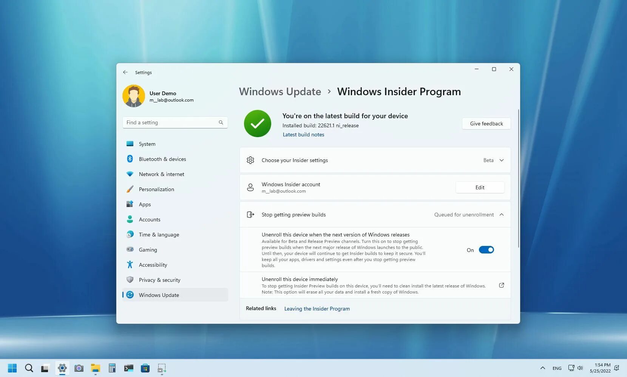Click the exit icon for Stop getting preview builds
Viewport: 627px width, 377px height.
click(250, 215)
